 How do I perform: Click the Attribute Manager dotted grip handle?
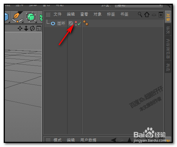pyautogui.click(x=48, y=140)
